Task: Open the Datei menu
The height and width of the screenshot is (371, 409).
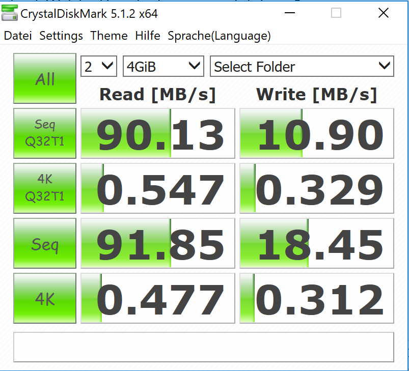Action: (18, 36)
